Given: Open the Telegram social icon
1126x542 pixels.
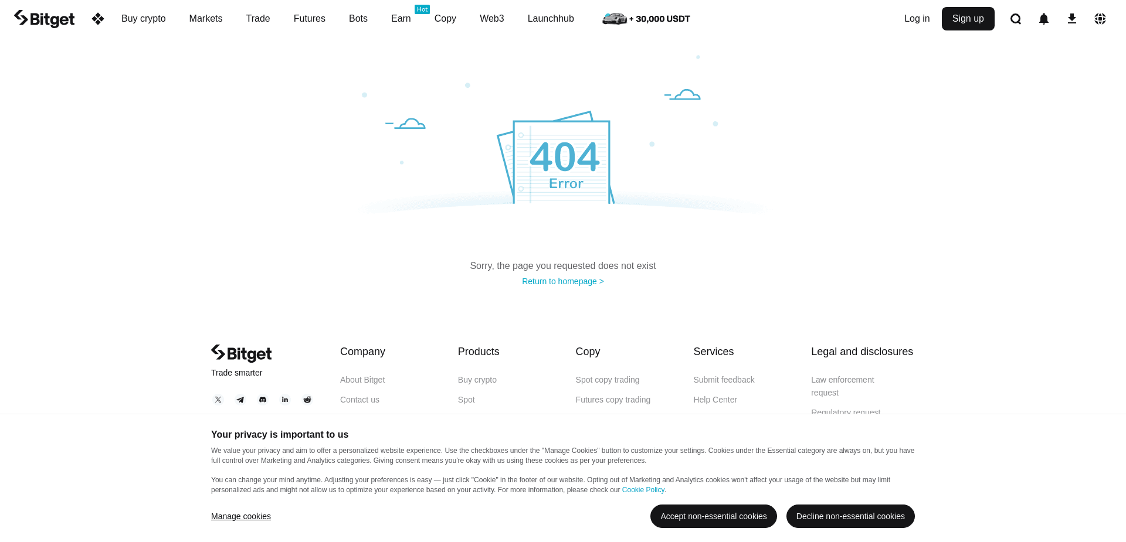Looking at the screenshot, I should pyautogui.click(x=240, y=400).
